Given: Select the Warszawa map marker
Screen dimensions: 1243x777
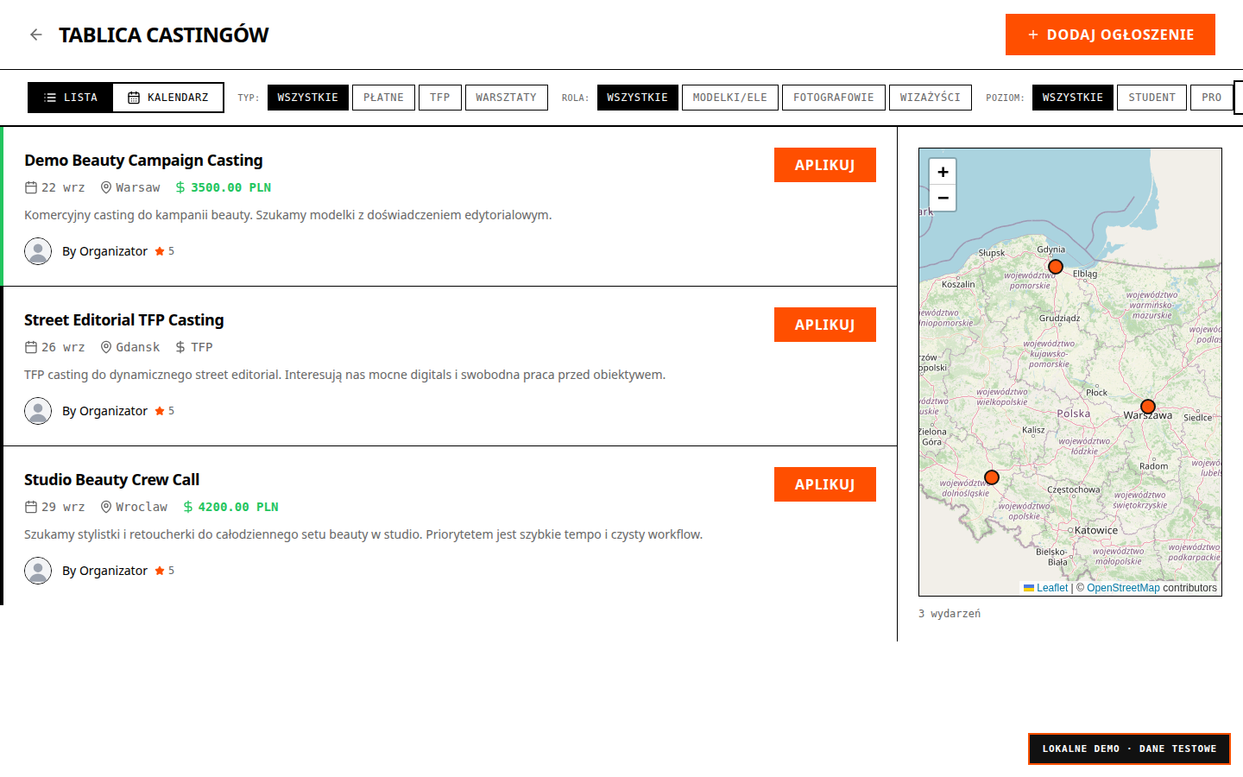Looking at the screenshot, I should [x=1147, y=407].
